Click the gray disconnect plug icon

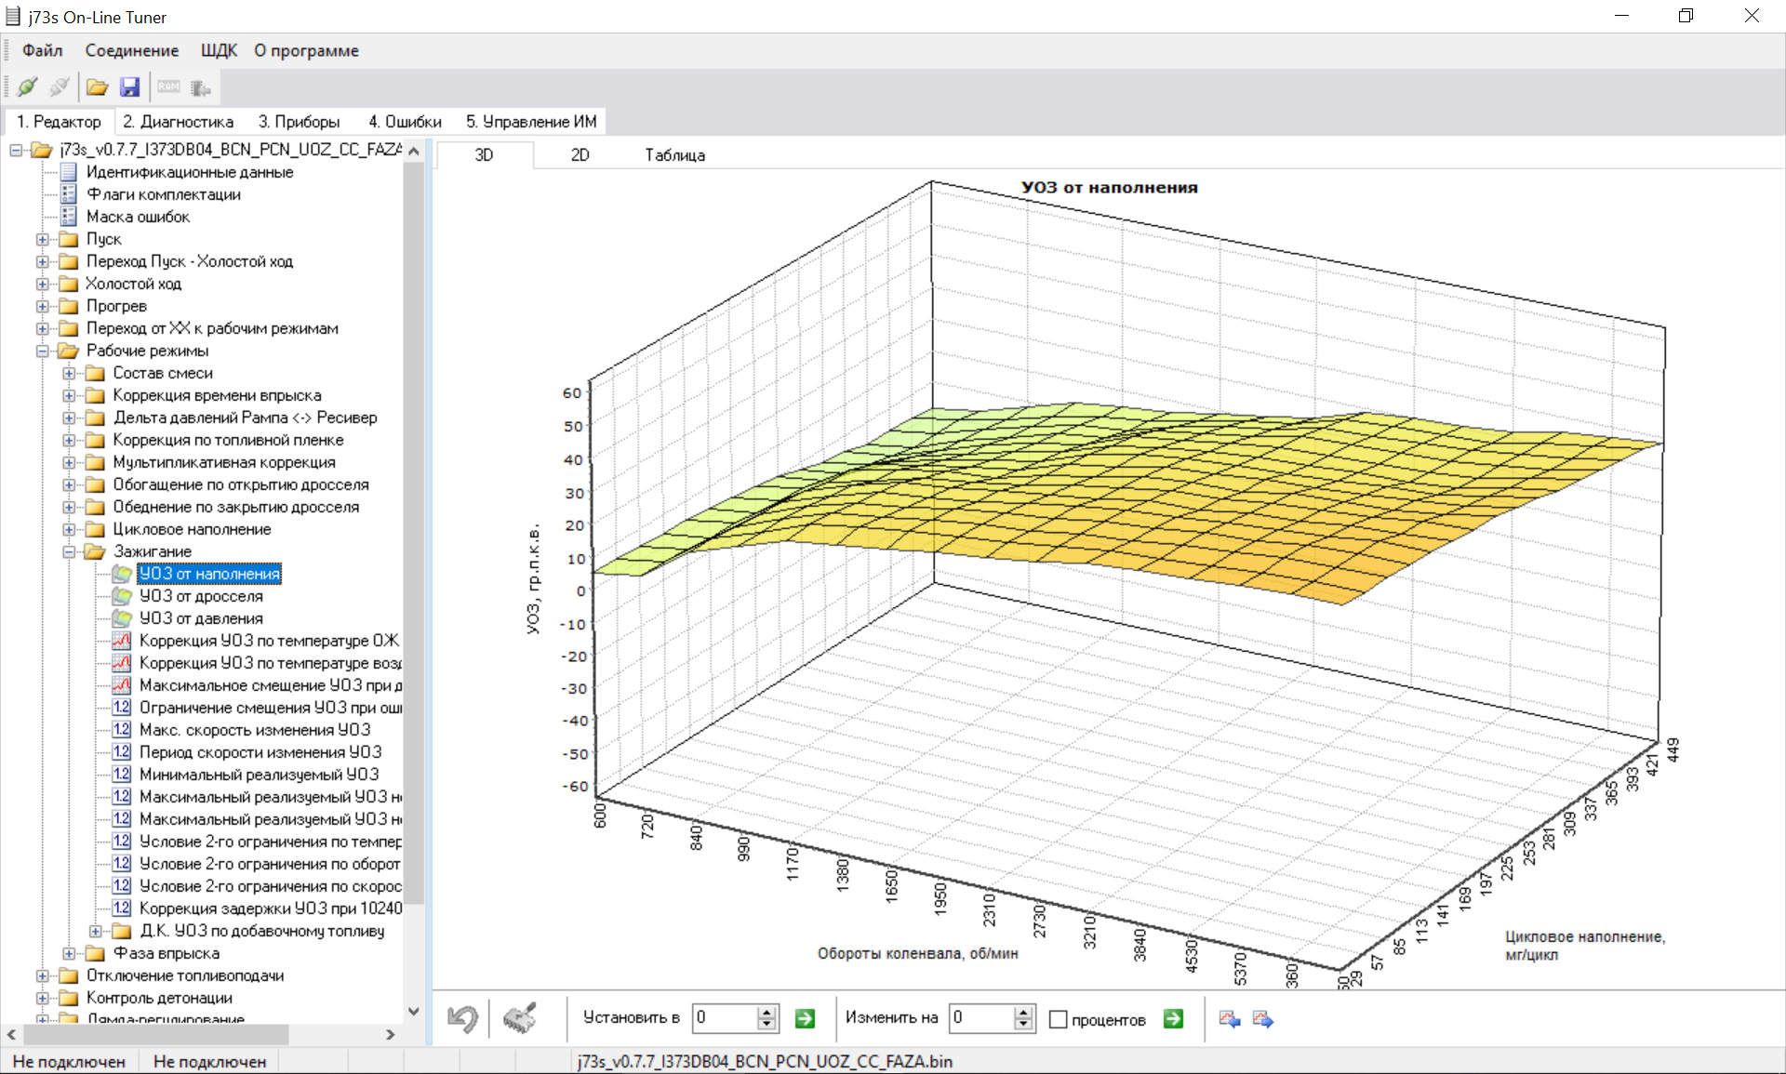[x=59, y=87]
